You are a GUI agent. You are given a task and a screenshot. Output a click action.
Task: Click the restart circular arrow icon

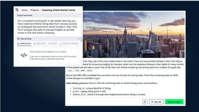point(145,102)
